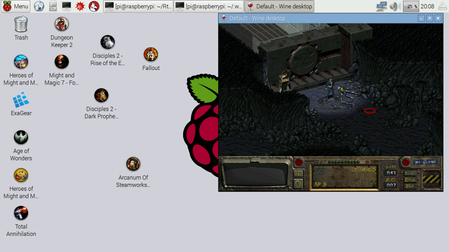This screenshot has height=252, width=449.
Task: Select the Fallout desktop icon
Action: 151,59
